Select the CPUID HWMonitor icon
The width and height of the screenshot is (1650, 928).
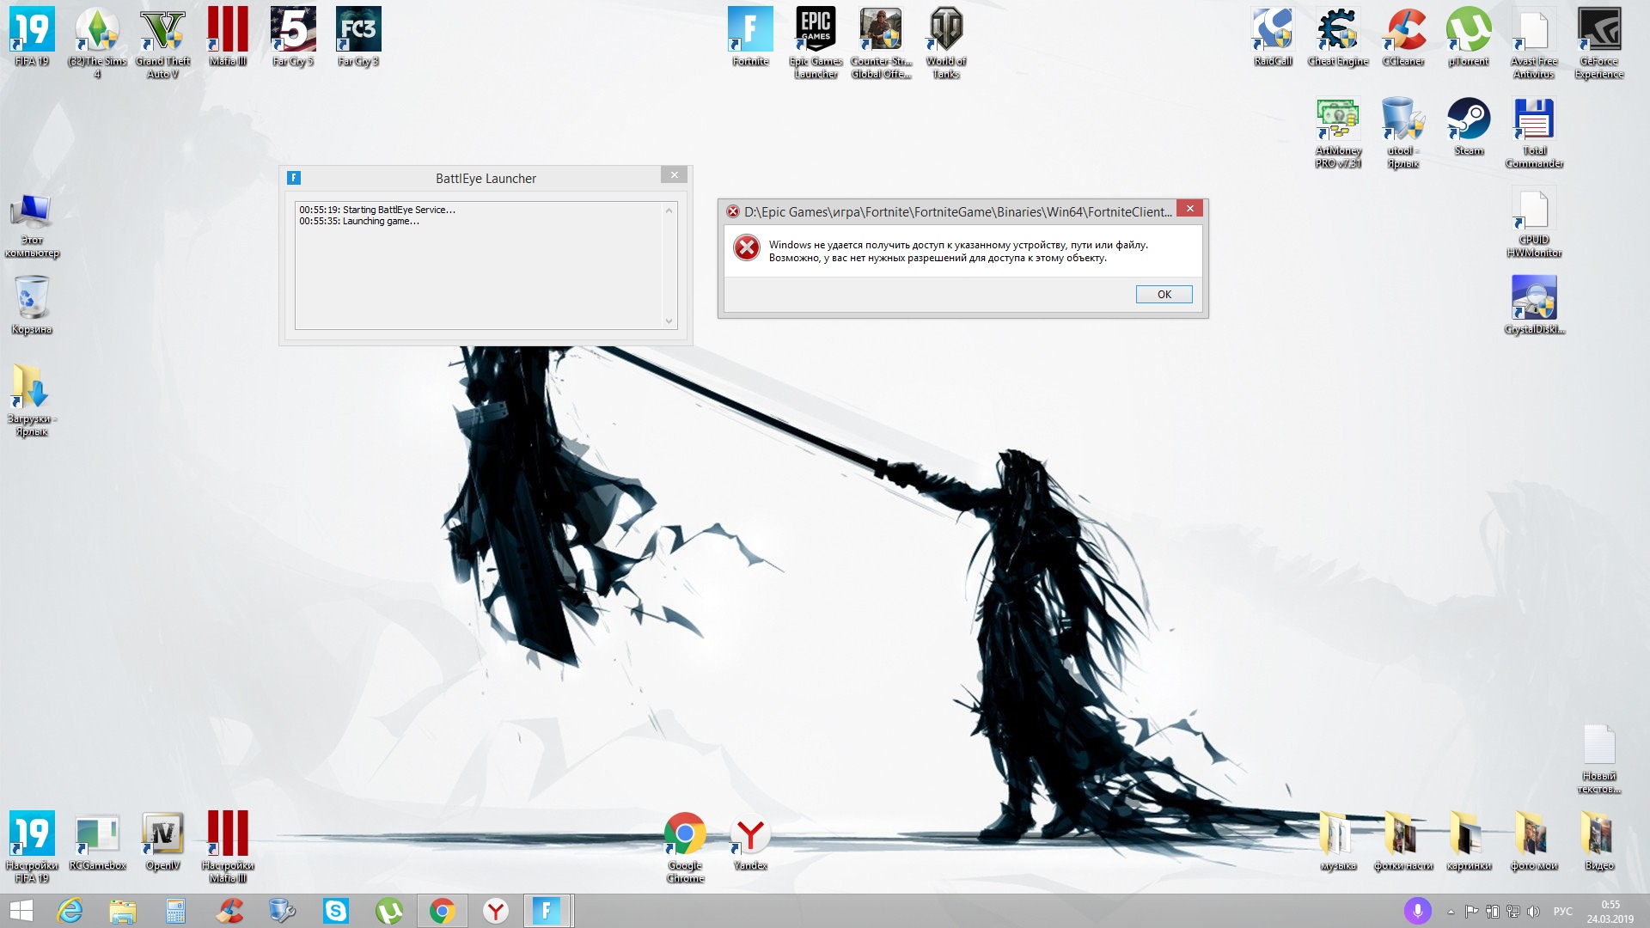[x=1534, y=222]
